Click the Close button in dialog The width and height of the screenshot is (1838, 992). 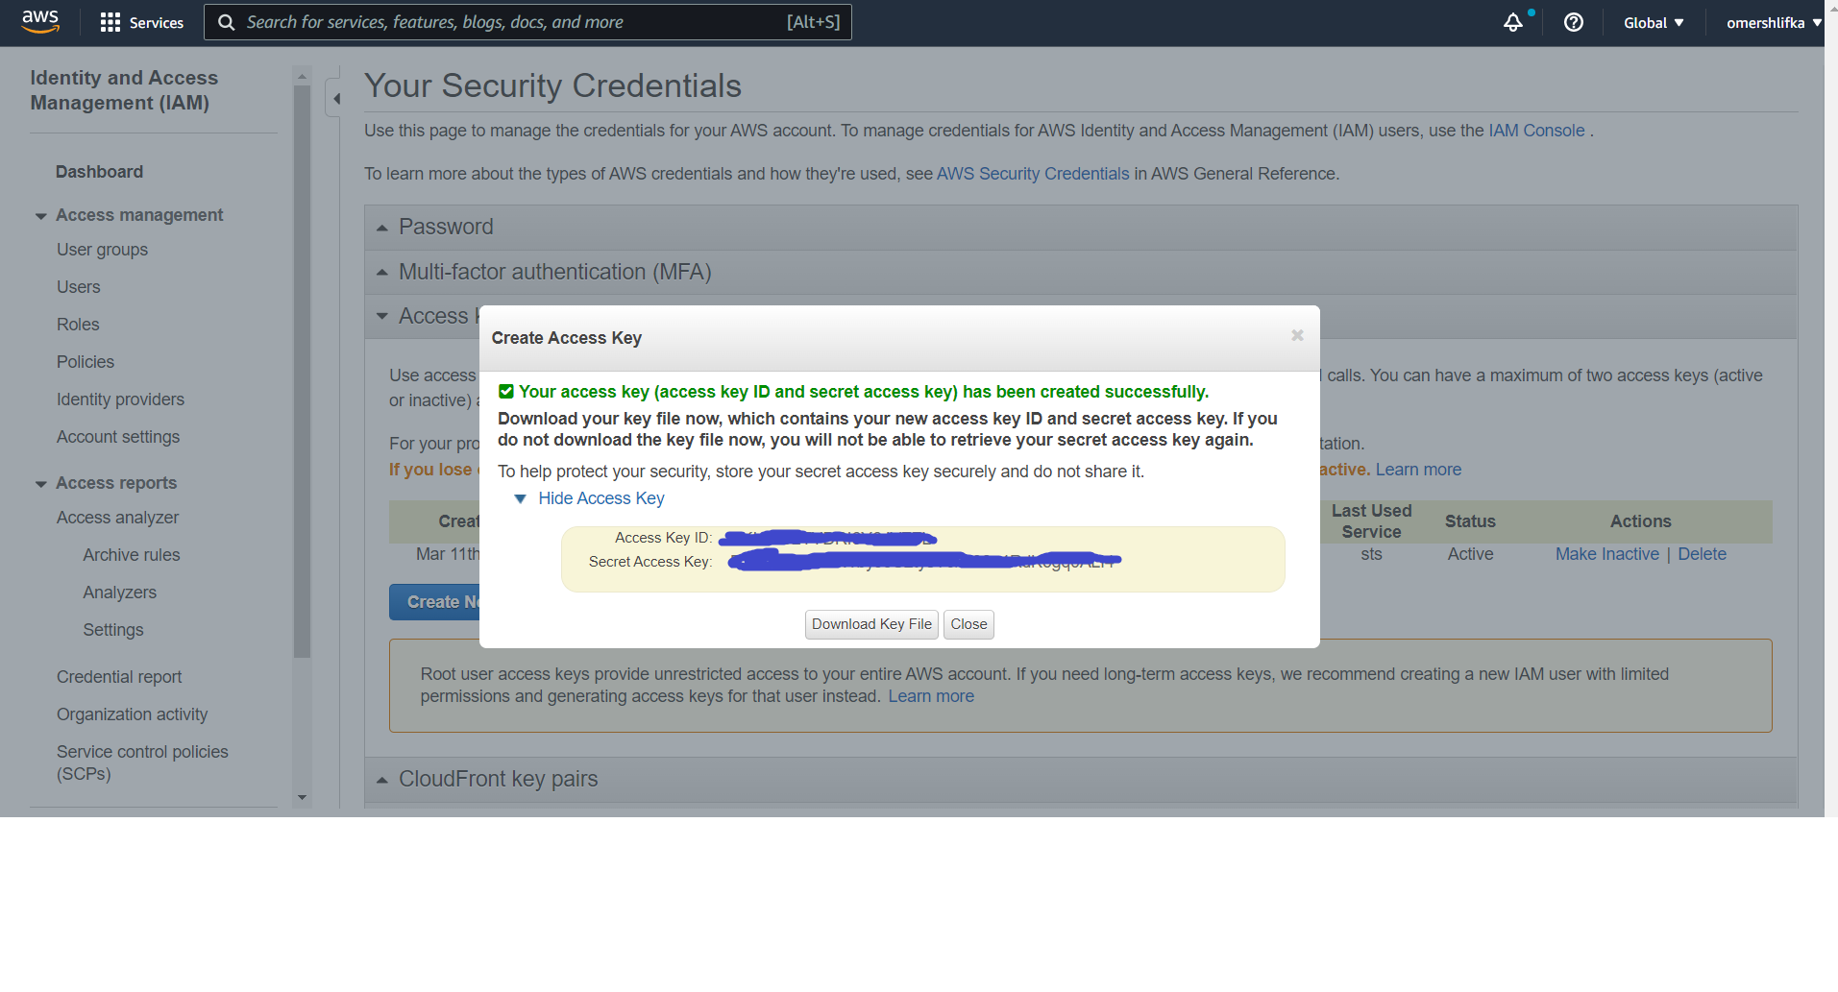(968, 624)
